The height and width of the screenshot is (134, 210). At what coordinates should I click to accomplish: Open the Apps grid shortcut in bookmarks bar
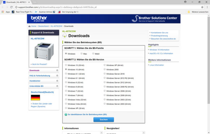[3, 12]
